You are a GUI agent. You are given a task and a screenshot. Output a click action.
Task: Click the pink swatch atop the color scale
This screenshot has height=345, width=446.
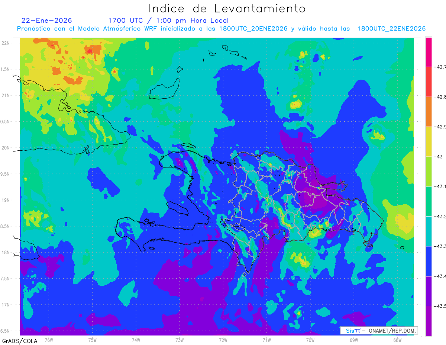point(429,52)
